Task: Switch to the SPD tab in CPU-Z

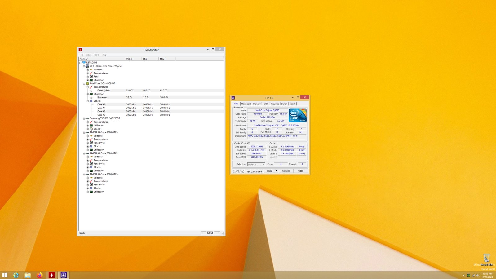Action: (266, 104)
